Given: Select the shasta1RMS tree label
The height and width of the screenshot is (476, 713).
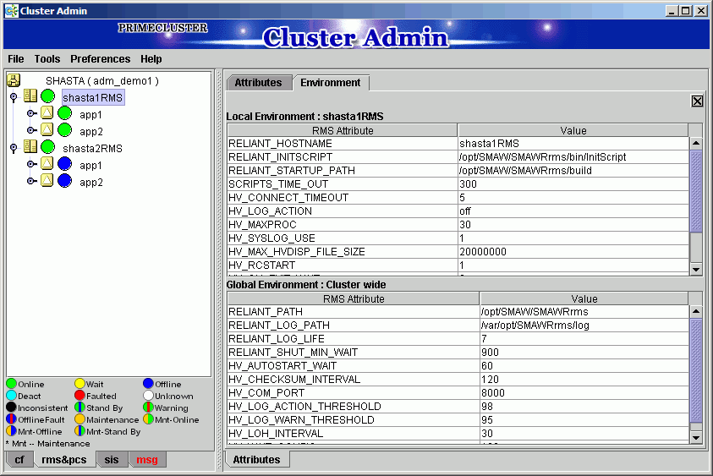Looking at the screenshot, I should pos(93,98).
